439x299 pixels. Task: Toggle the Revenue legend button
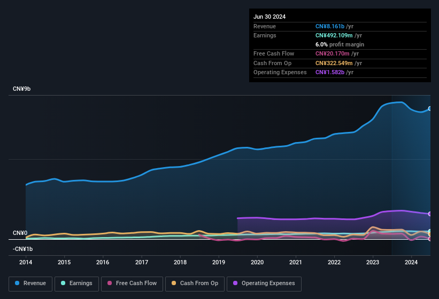click(x=30, y=284)
